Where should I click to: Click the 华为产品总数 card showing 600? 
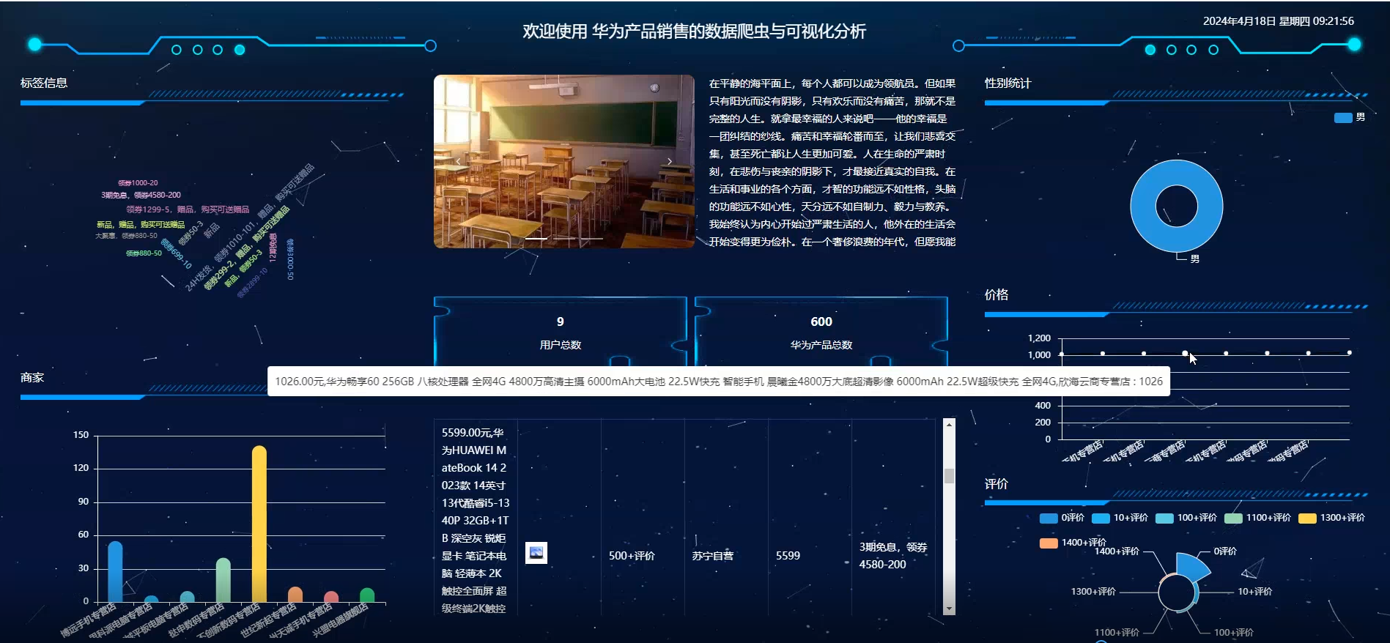pyautogui.click(x=821, y=332)
